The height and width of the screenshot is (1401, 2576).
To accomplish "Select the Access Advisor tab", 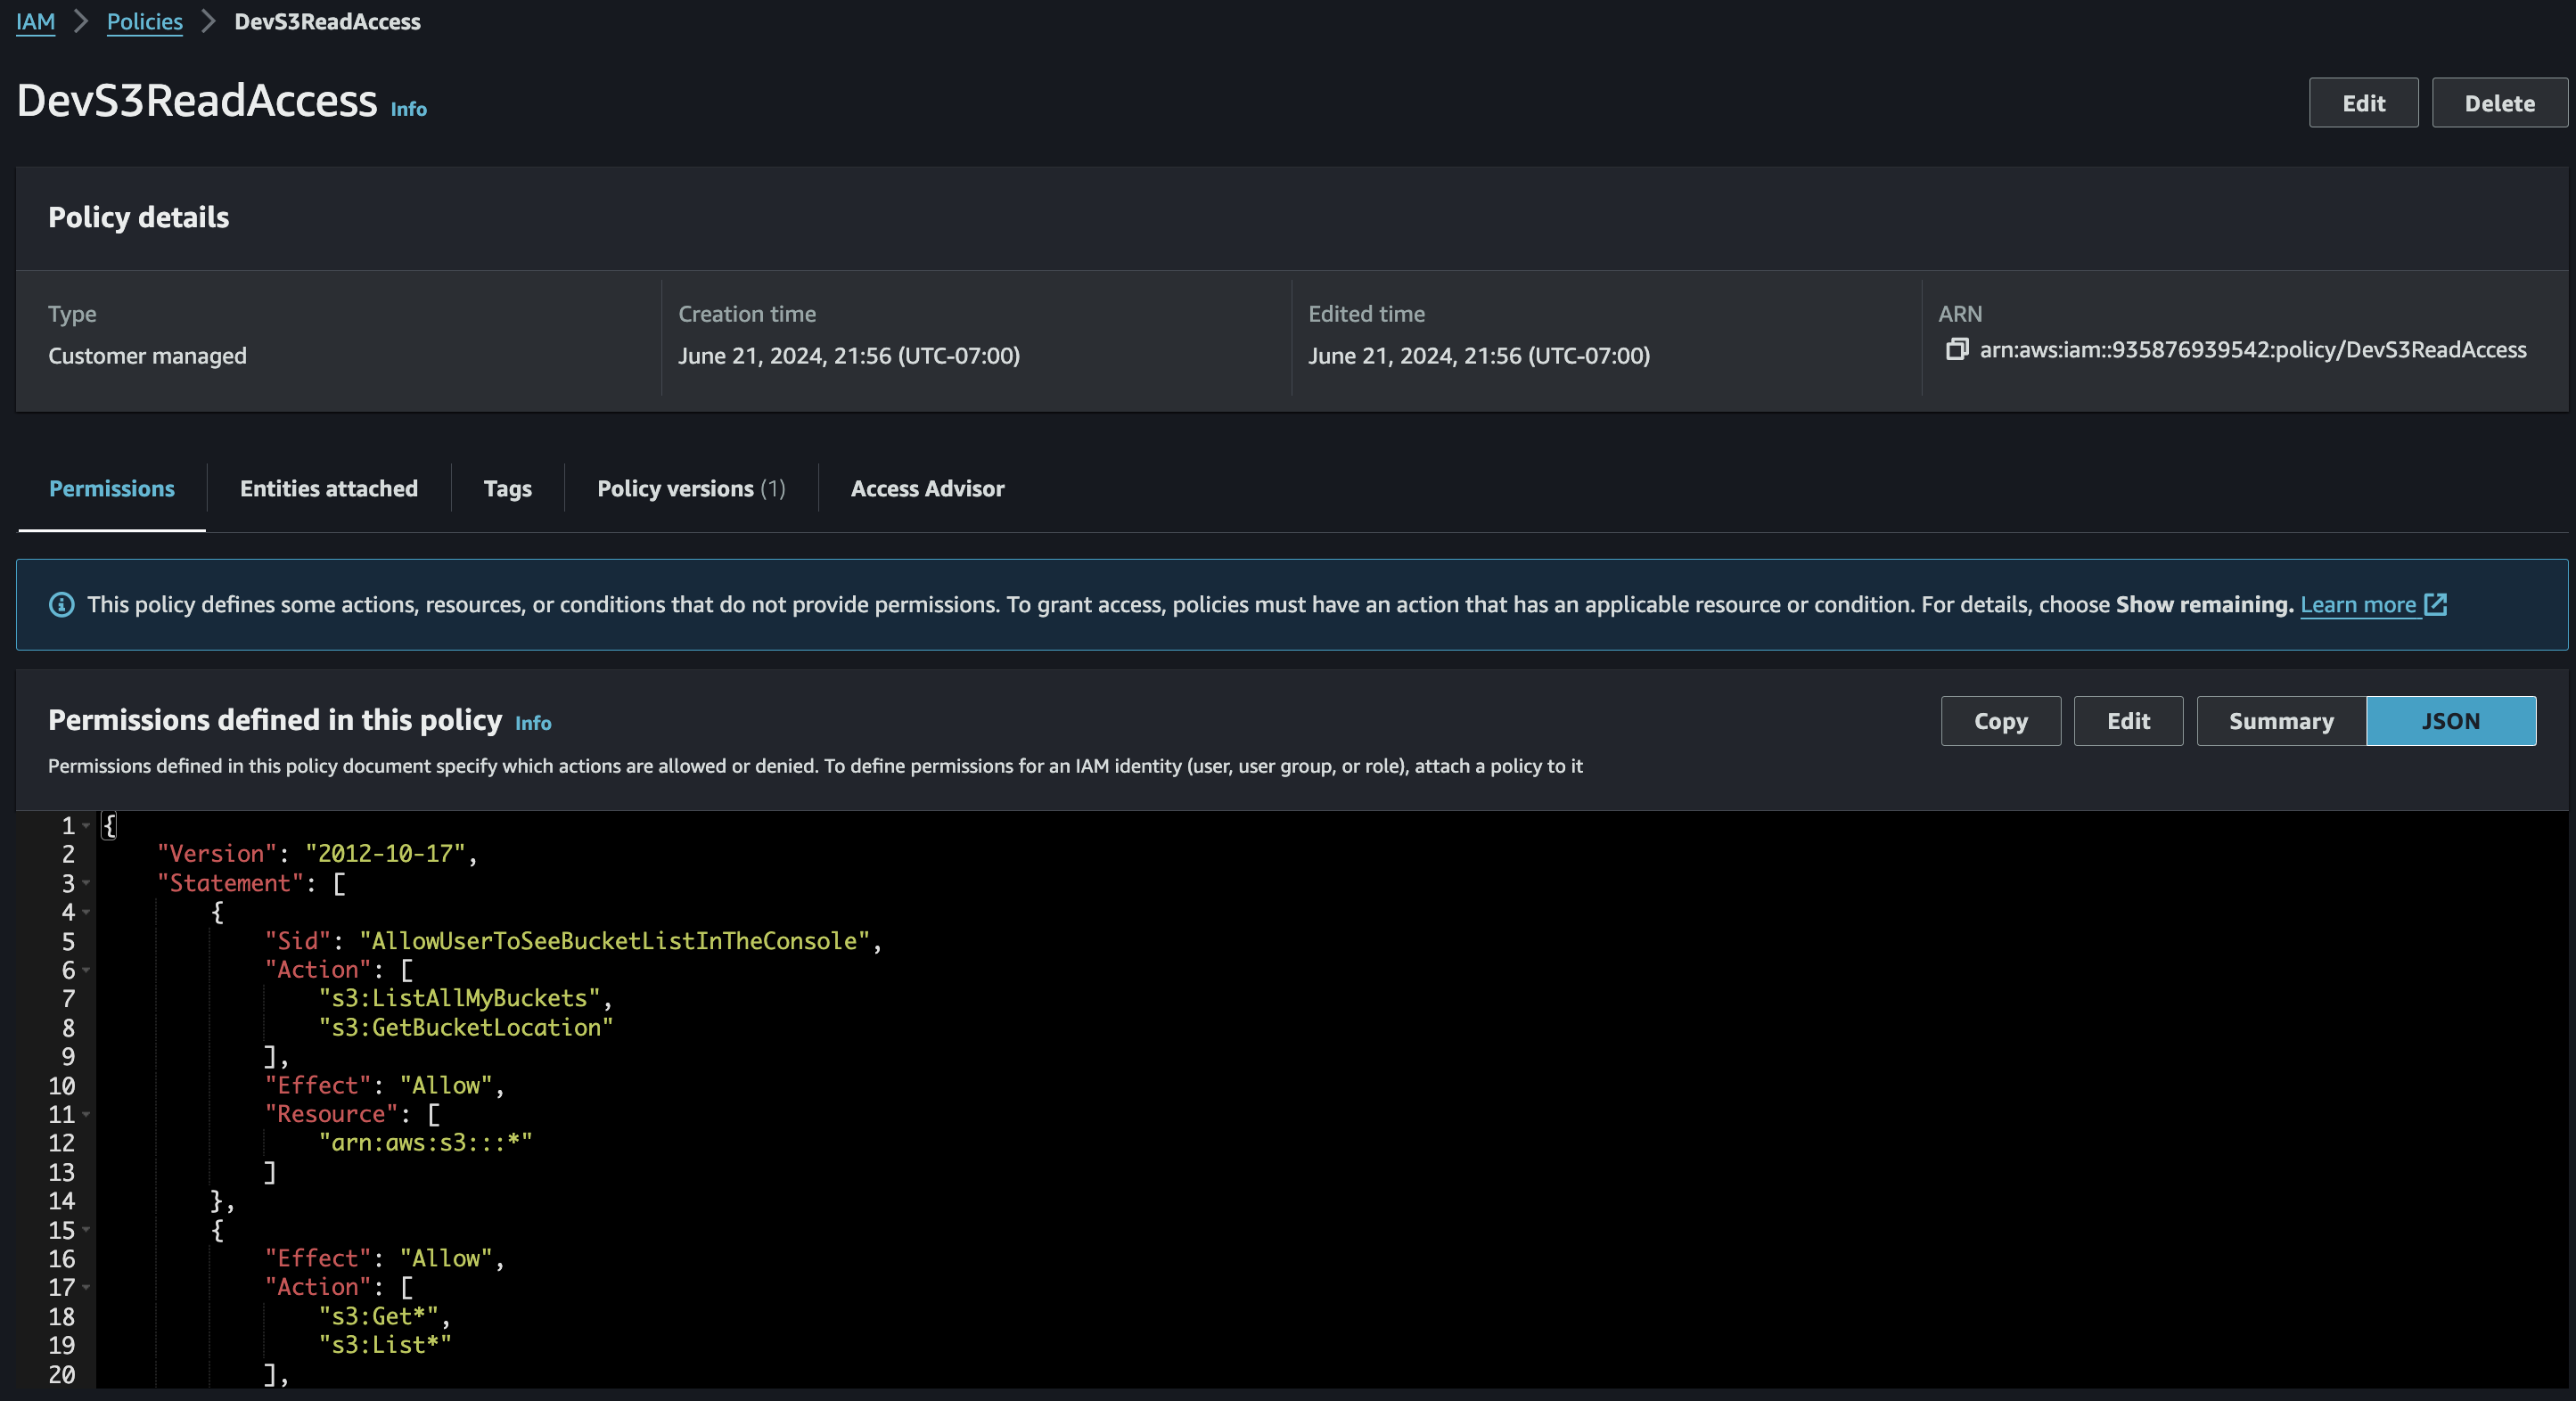I will 927,488.
